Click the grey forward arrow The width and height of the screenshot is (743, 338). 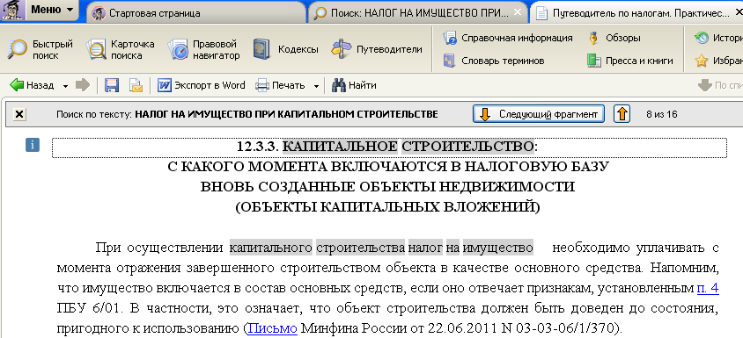click(x=83, y=85)
